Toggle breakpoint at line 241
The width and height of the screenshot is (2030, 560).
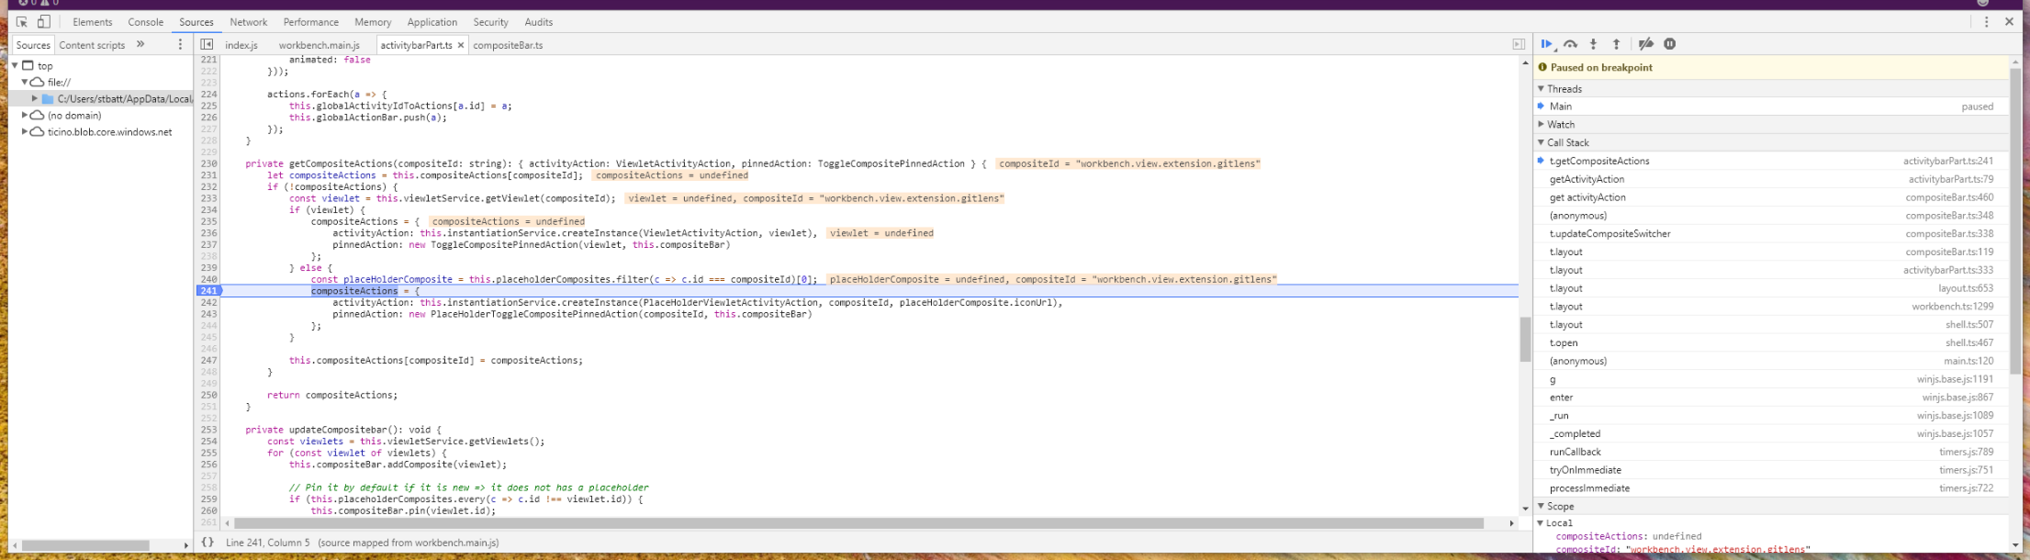[x=208, y=291]
